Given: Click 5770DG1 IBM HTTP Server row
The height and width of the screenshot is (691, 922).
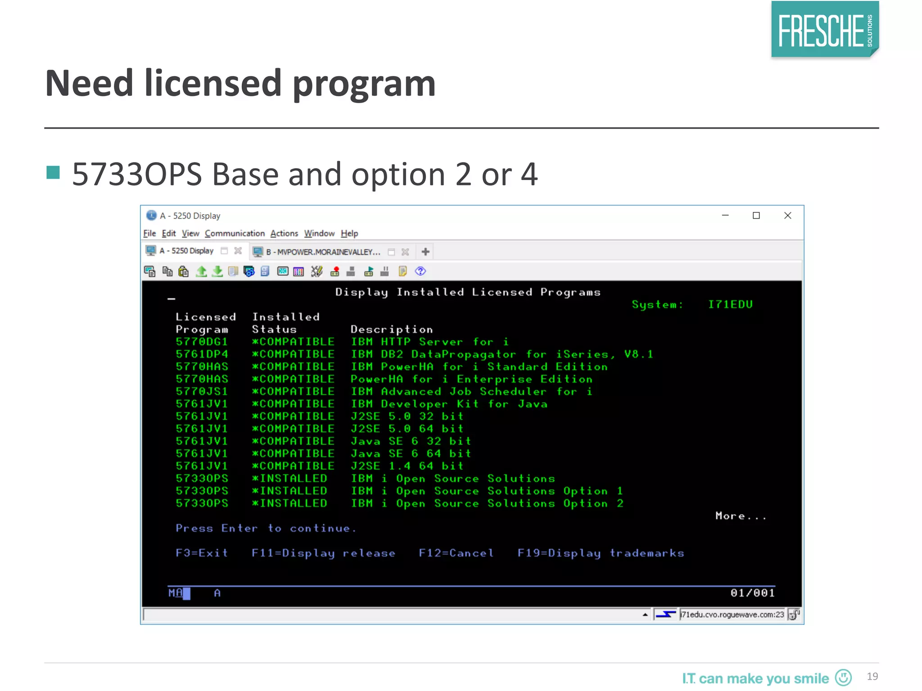Looking at the screenshot, I should (342, 342).
